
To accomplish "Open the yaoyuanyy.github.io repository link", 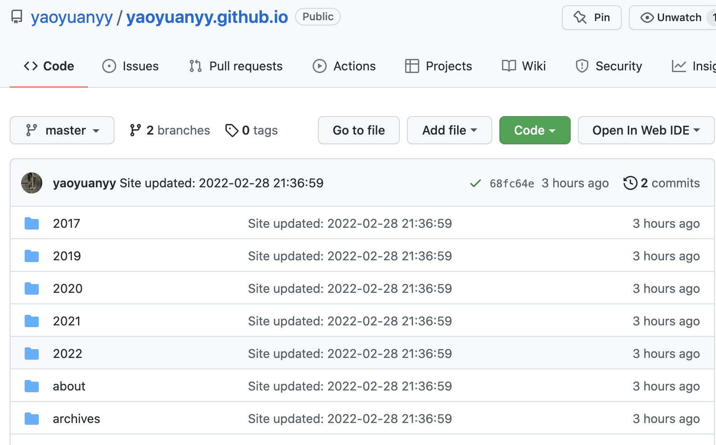I will click(207, 17).
